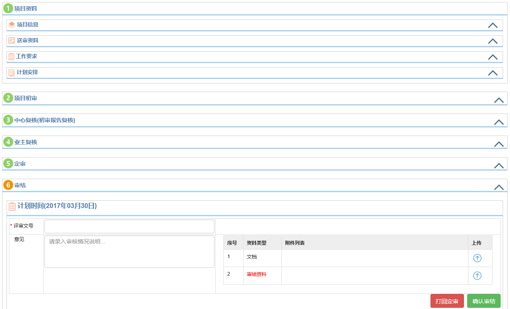Toggle the 工作要求 section chevron
The image size is (510, 309).
coord(493,57)
